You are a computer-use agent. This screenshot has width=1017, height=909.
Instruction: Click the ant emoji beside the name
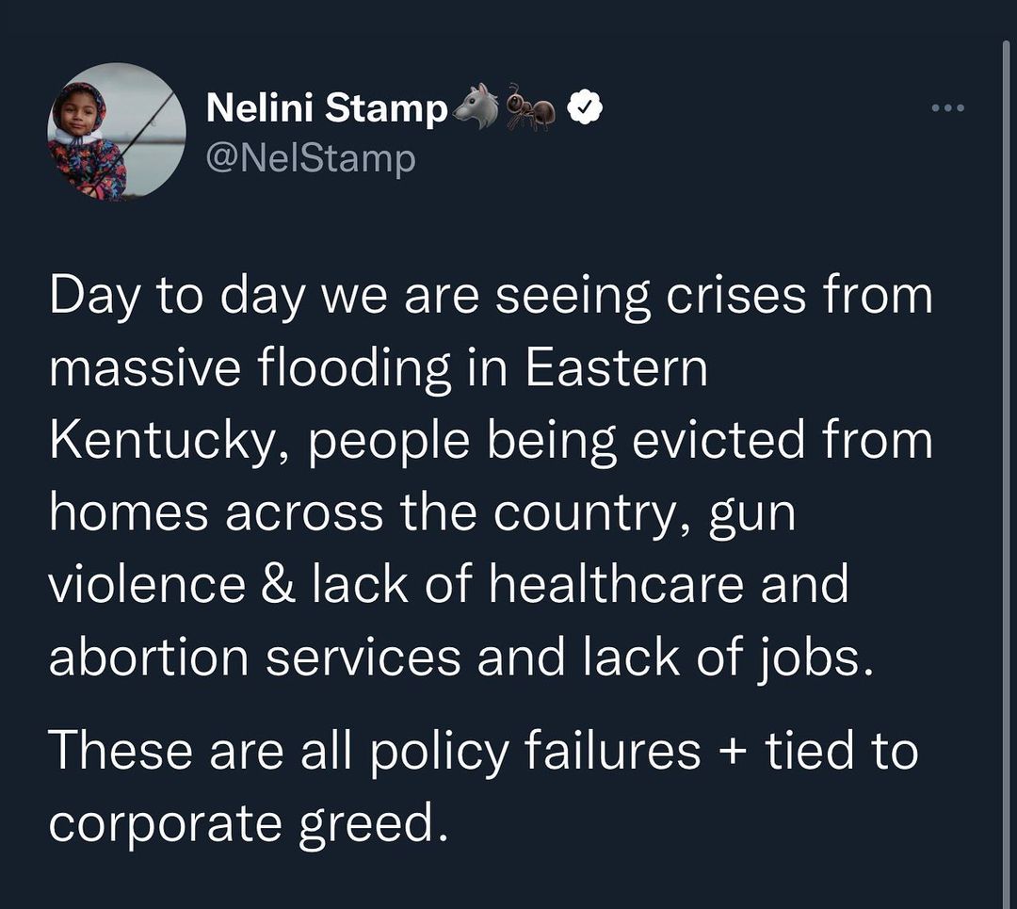pyautogui.click(x=531, y=109)
